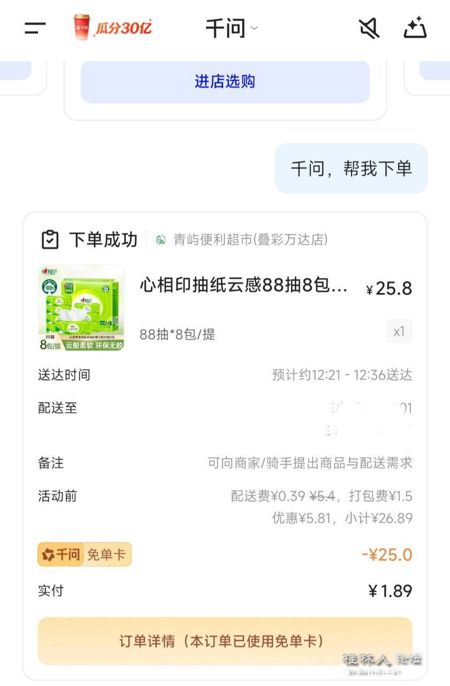Click the x1 quantity badge

click(x=399, y=332)
